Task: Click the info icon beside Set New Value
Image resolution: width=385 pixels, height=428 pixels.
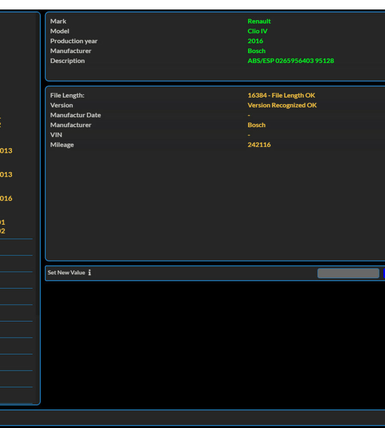Action: pos(89,273)
